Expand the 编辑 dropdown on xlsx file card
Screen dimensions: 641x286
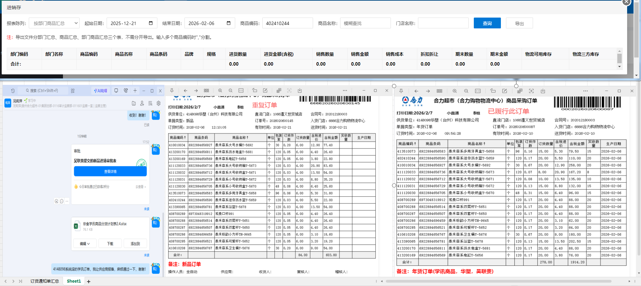[x=85, y=243]
